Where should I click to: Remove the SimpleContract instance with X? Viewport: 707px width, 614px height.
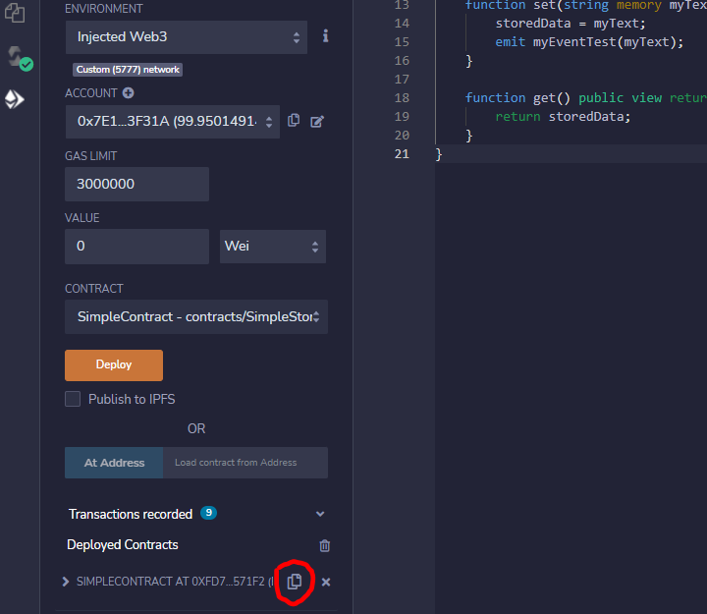point(326,582)
